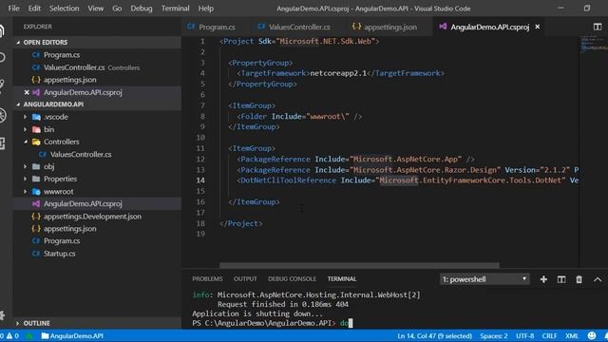
Task: Open ValuesController.cs in the Controllers folder
Action: (97, 154)
